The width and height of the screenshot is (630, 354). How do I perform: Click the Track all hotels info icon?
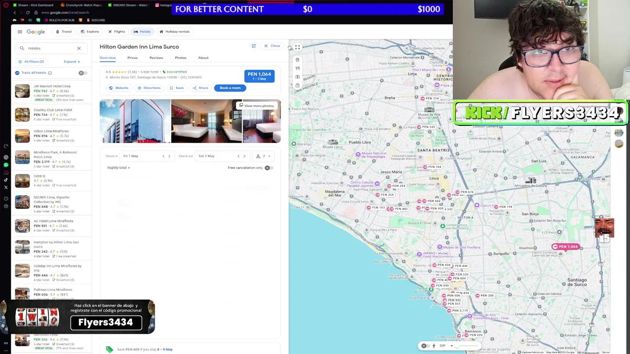[50, 73]
